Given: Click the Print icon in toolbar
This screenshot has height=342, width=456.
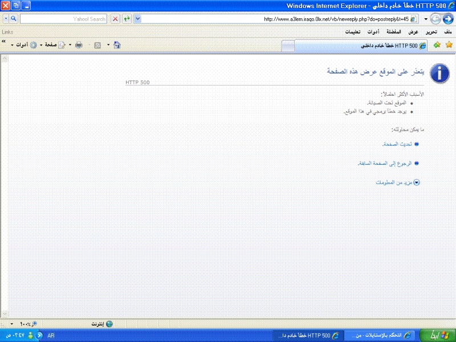Looking at the screenshot, I should coord(79,44).
